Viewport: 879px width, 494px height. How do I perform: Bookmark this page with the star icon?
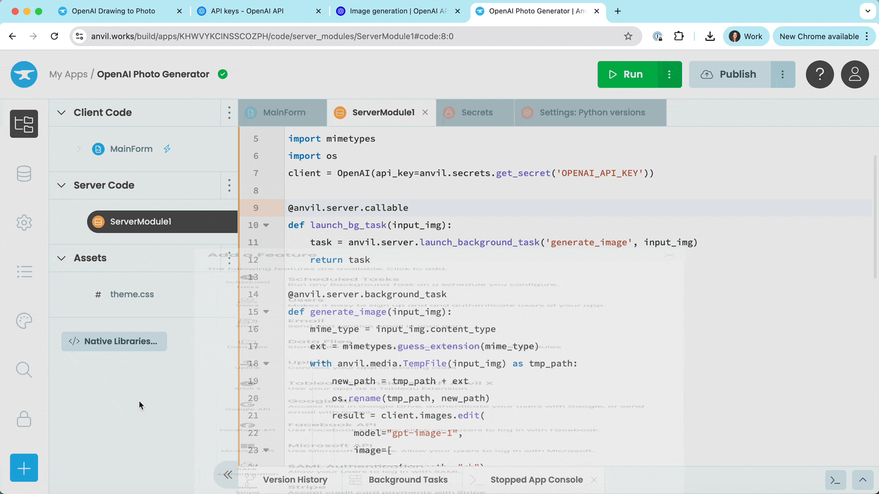628,36
